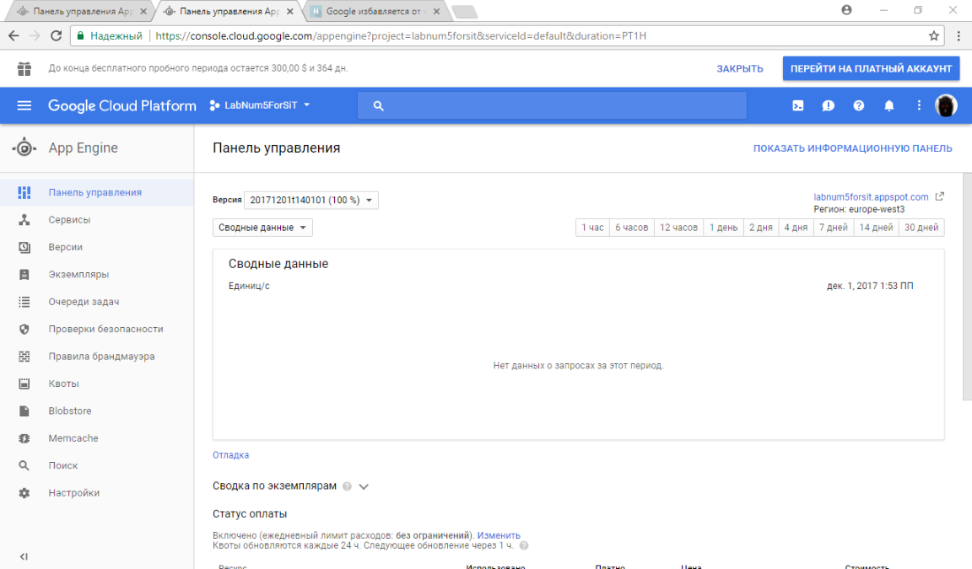Expand the Сводка по экземплярам section
972x569 pixels.
[364, 486]
